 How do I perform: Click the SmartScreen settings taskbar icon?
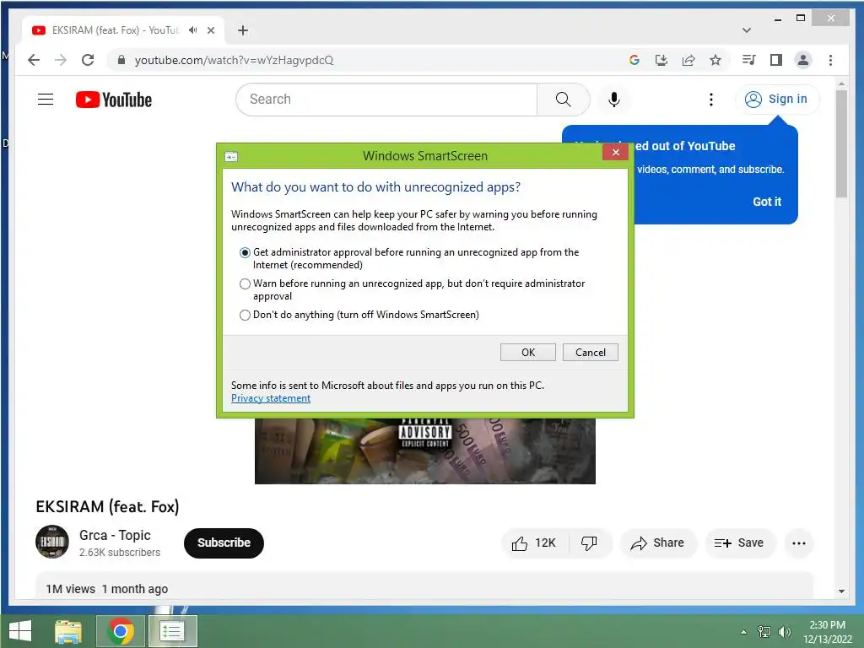[x=172, y=631]
